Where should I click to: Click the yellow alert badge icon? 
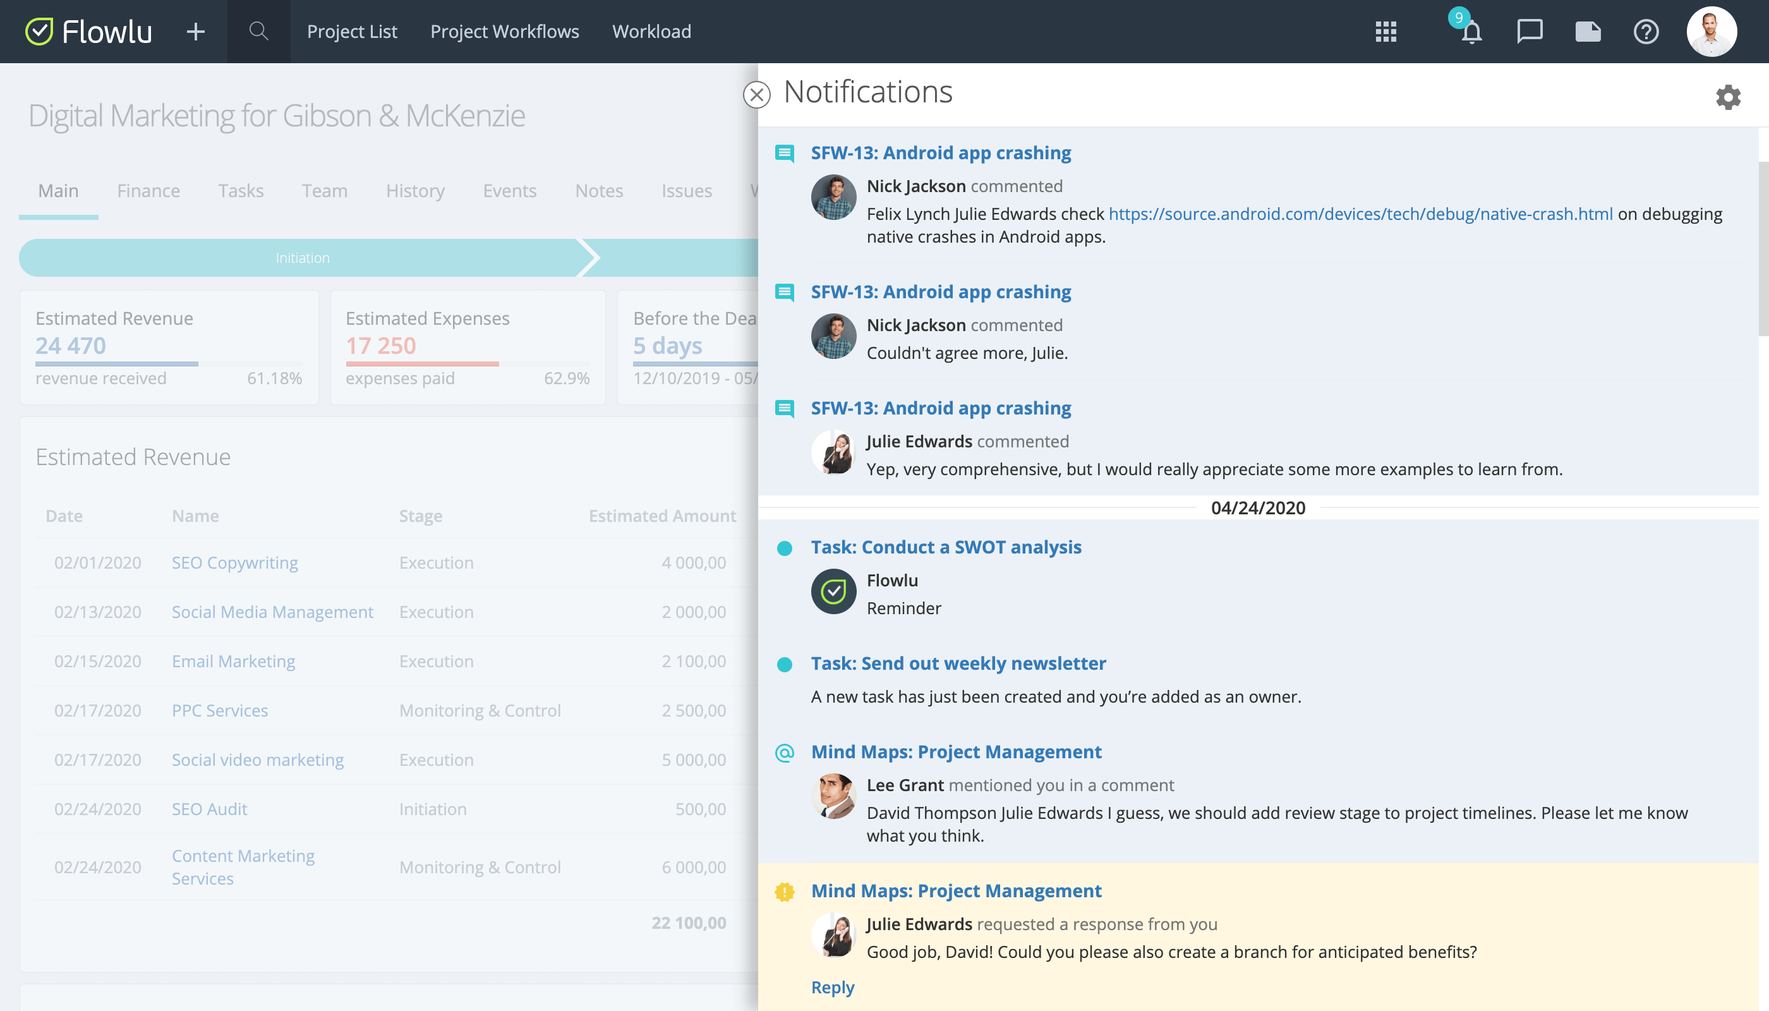[785, 892]
